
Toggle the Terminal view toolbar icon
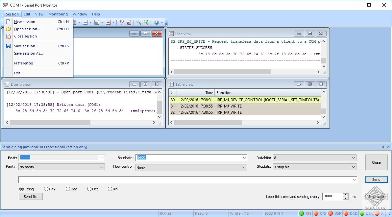(108, 22)
